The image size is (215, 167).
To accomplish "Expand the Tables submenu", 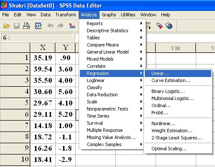I will tap(112, 38).
